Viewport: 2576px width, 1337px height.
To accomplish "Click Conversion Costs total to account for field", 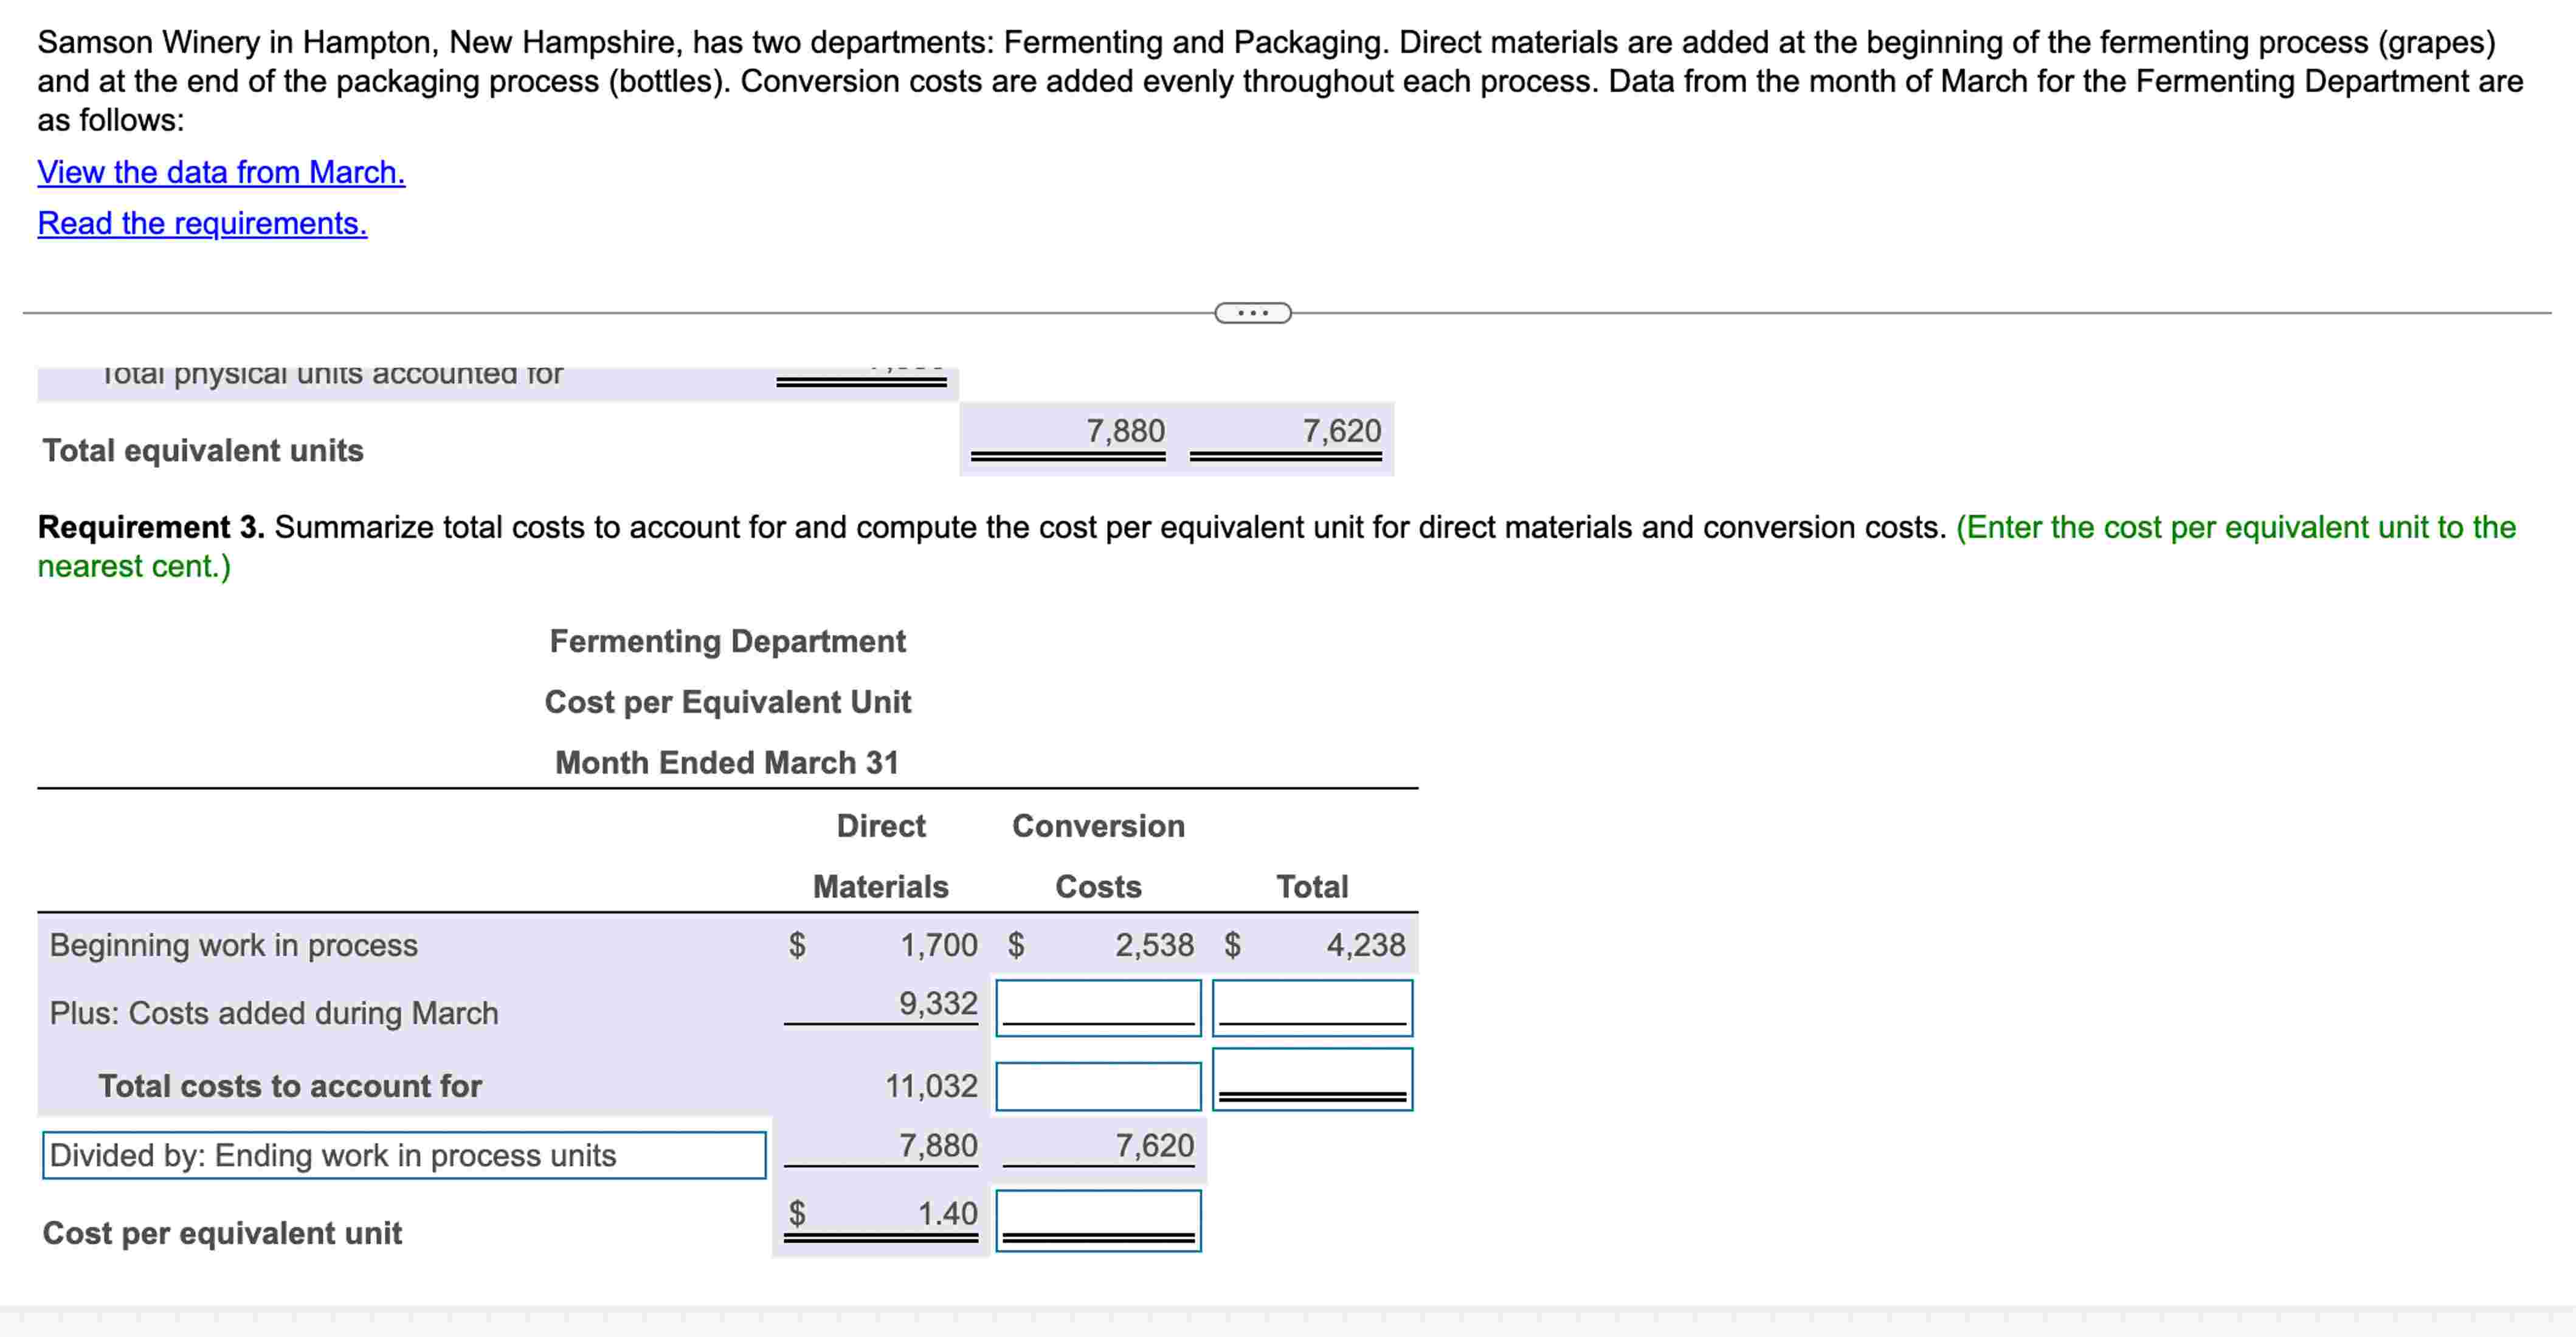I will pyautogui.click(x=1098, y=1086).
